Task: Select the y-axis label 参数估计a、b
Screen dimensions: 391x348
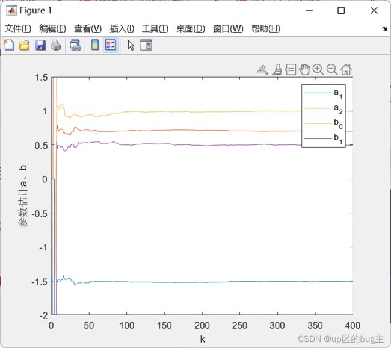Action: pos(23,196)
